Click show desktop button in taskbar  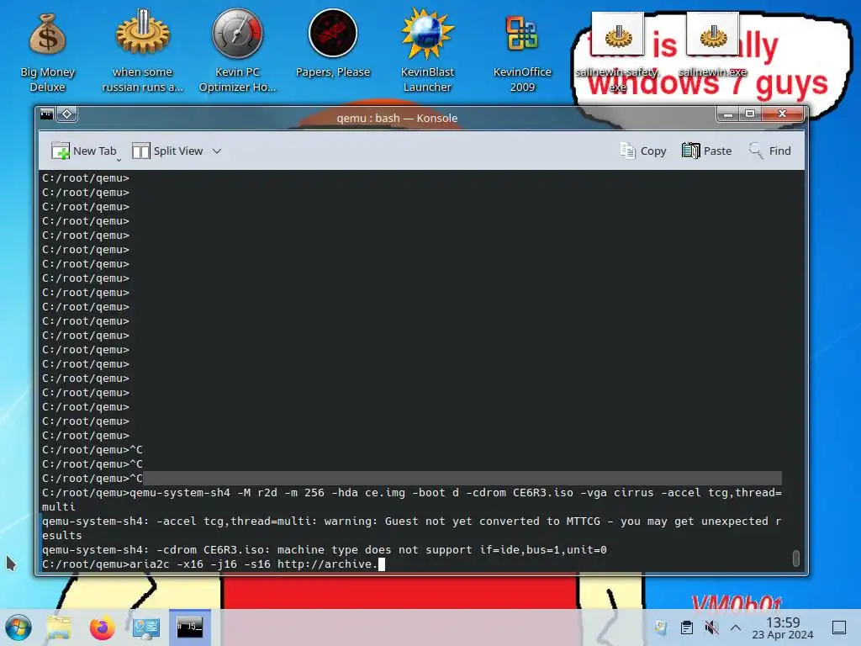point(839,627)
